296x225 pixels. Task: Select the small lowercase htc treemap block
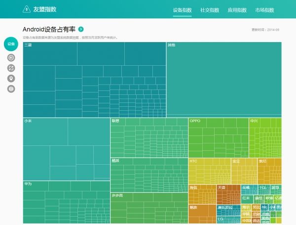click(264, 208)
